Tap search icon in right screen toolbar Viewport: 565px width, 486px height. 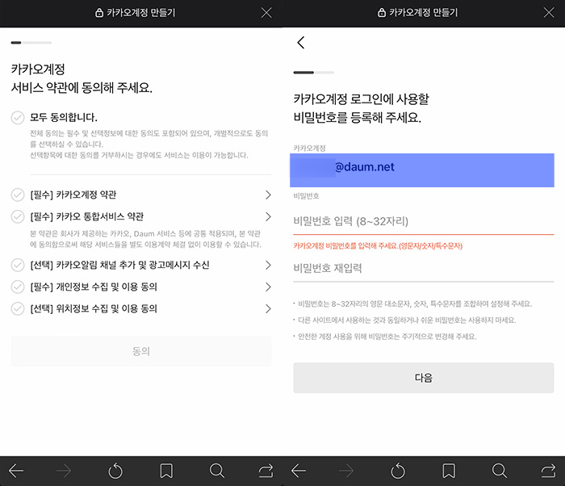coord(500,471)
